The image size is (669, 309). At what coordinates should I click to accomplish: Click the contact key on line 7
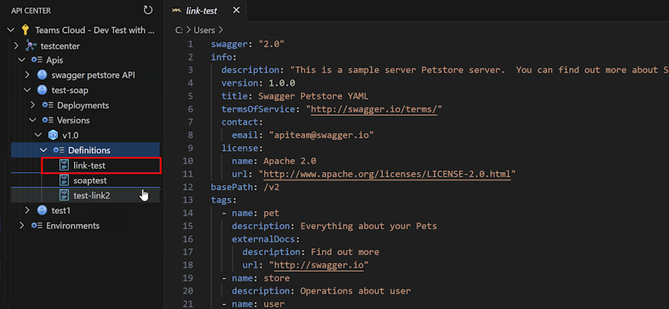tap(239, 122)
